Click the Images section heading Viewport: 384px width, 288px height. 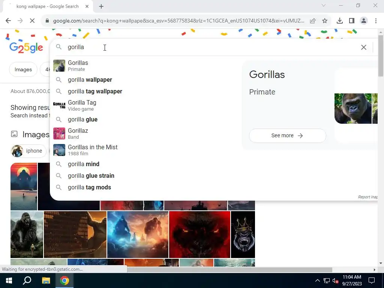tap(36, 135)
